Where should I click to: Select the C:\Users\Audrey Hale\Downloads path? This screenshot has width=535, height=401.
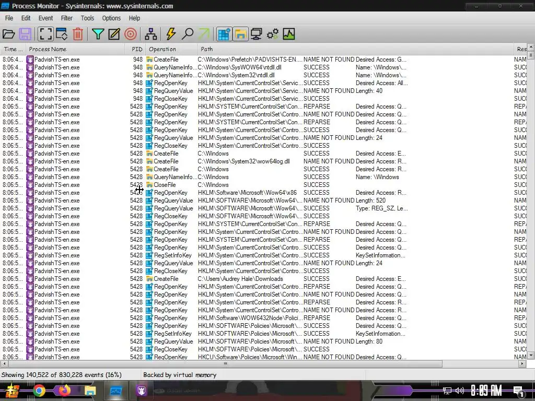[x=240, y=279]
